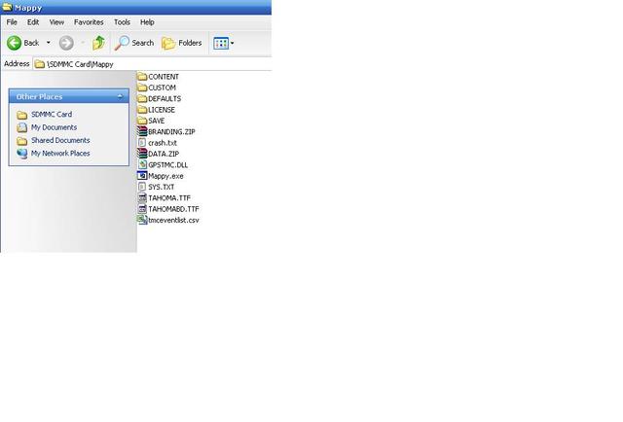Screen dimensions: 623x422
Task: Select the LICENSE folder icon
Action: click(142, 110)
